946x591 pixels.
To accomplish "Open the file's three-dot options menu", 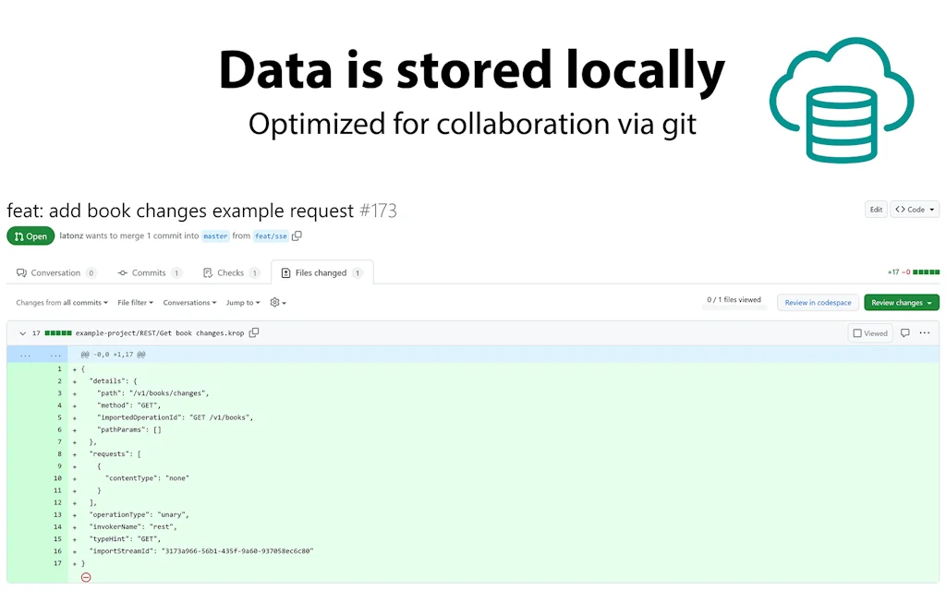I will (x=924, y=332).
